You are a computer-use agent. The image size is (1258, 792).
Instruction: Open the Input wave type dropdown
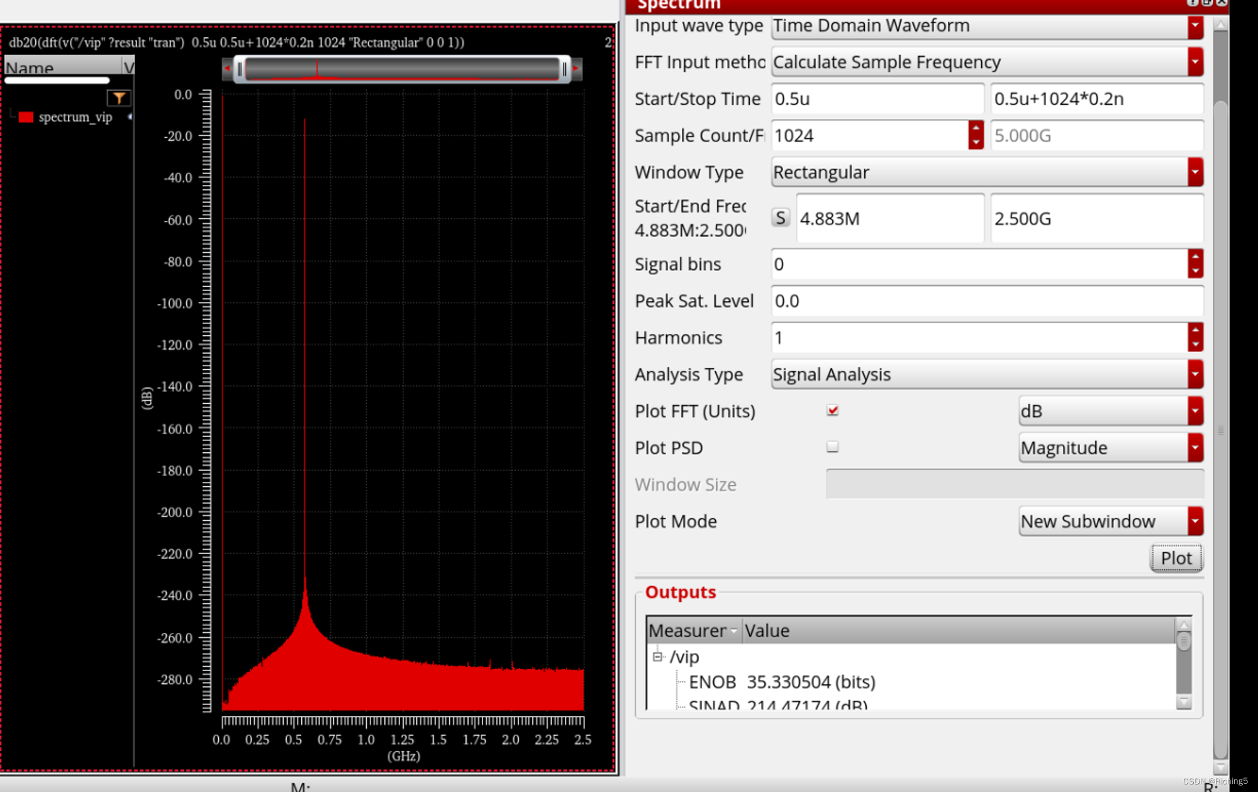tap(987, 26)
